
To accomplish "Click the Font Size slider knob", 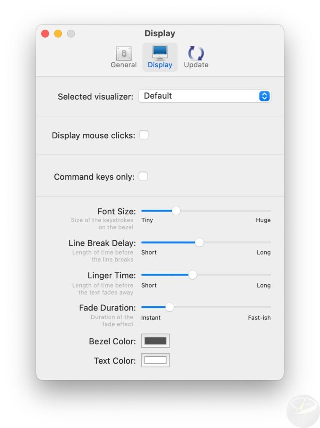I will (176, 211).
